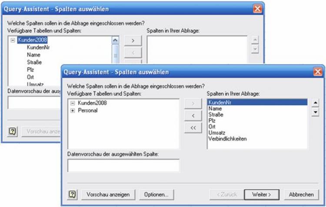Click Abbrechen to cancel the assistant
The height and width of the screenshot is (207, 326).
tap(301, 194)
